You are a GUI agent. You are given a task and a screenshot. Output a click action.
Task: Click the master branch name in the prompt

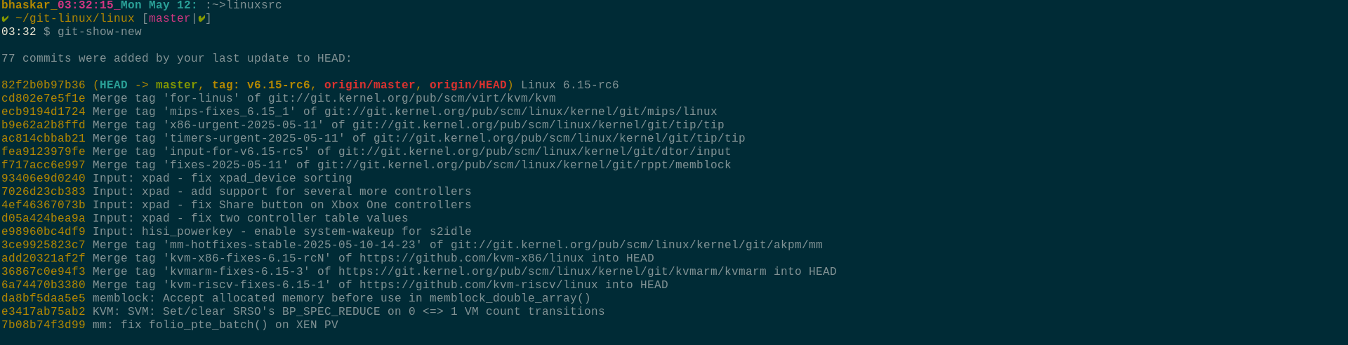(x=170, y=19)
